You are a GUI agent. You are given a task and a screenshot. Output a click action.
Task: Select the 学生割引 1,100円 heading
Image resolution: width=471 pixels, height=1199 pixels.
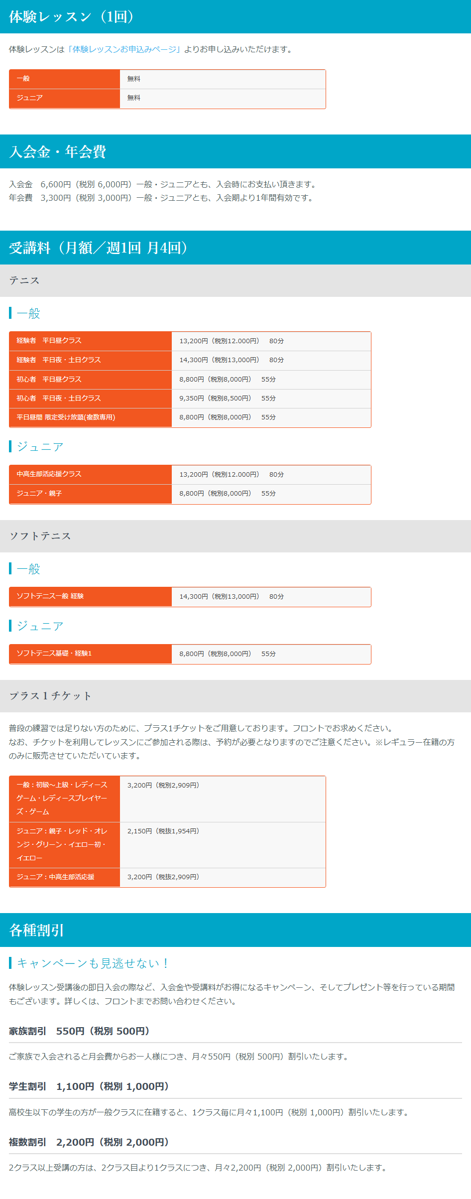[89, 1086]
